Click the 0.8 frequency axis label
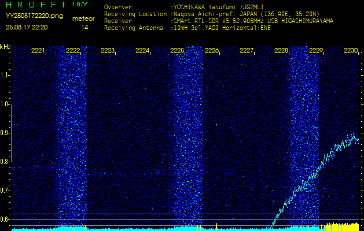This screenshot has height=231, width=364. (x=5, y=162)
